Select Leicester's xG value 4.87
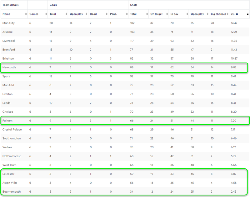Screen dimensions: 250x197 [x=233, y=174]
